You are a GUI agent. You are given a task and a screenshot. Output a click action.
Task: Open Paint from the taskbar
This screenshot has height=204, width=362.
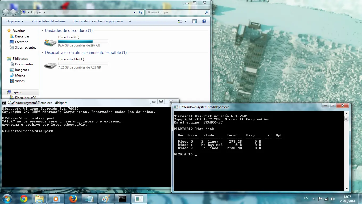(x=106, y=199)
